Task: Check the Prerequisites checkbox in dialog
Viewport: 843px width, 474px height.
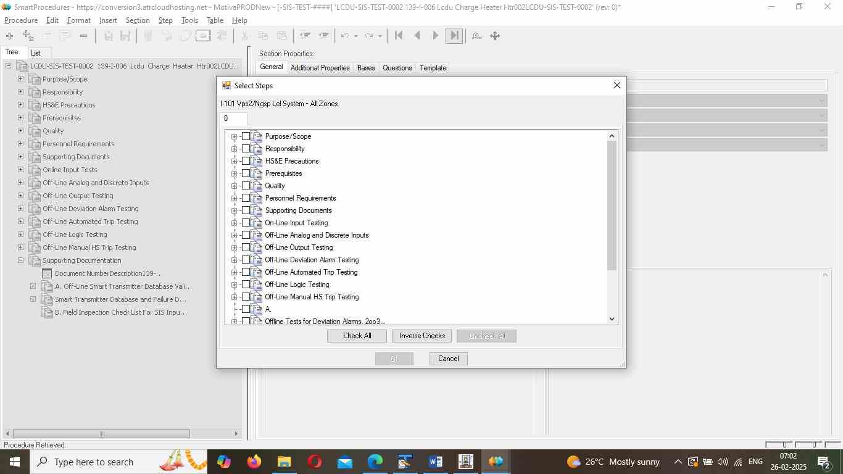Action: [246, 173]
